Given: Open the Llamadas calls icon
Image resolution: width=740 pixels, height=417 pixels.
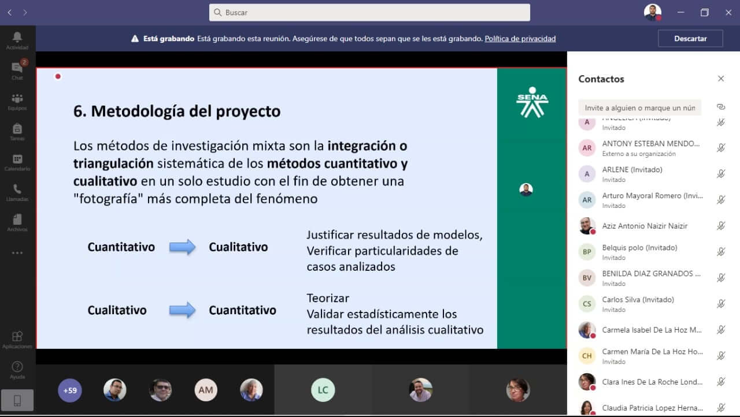Looking at the screenshot, I should pos(17,191).
